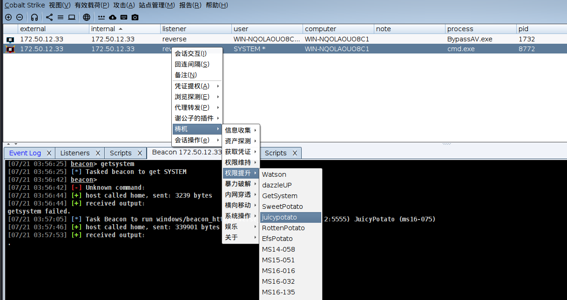
Task: Choose dazzleUP from the submenu
Action: tap(291, 185)
